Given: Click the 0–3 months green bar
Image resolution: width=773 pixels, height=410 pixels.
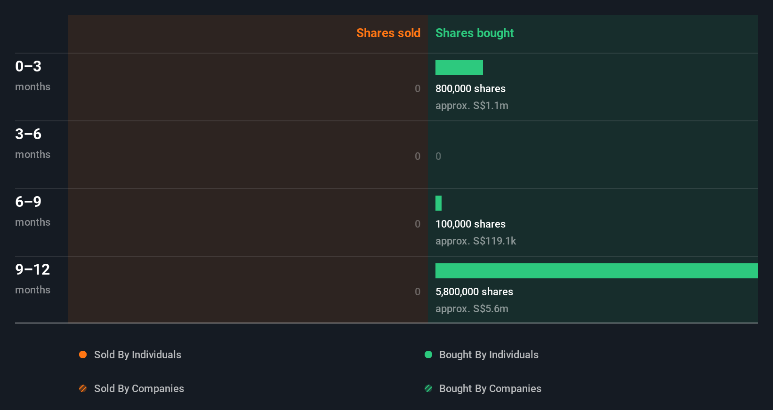Looking at the screenshot, I should click(459, 68).
